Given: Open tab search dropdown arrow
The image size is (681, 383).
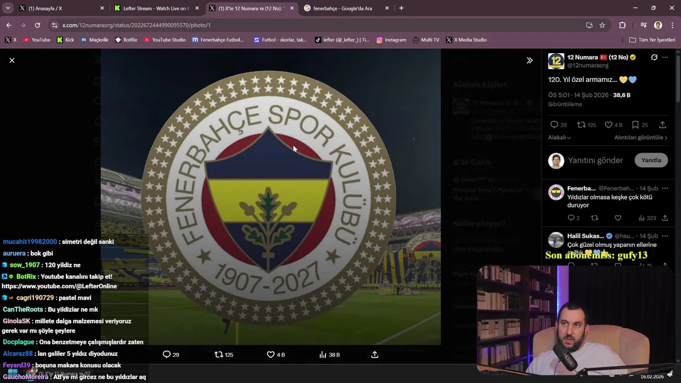Looking at the screenshot, I should [x=8, y=9].
